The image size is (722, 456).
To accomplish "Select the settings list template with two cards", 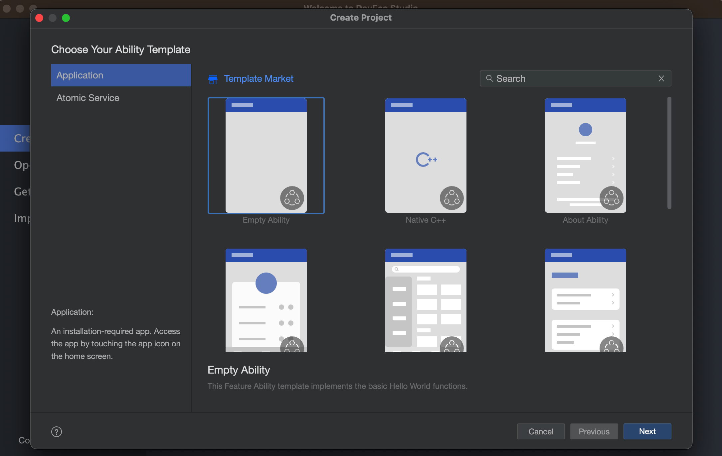I will point(586,300).
